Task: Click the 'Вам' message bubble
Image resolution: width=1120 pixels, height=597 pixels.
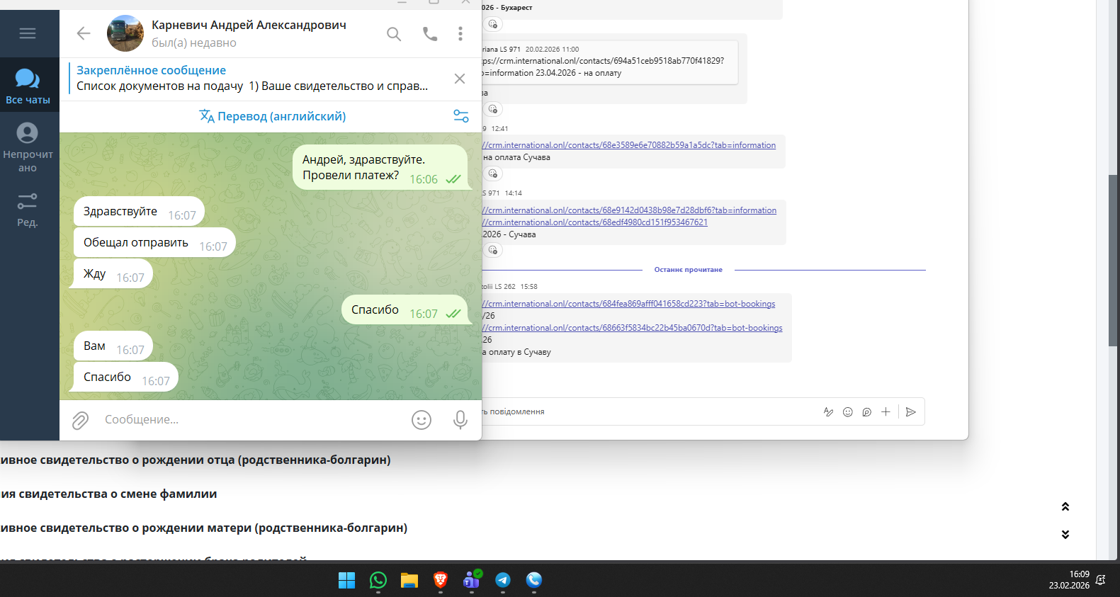Action: pyautogui.click(x=113, y=346)
